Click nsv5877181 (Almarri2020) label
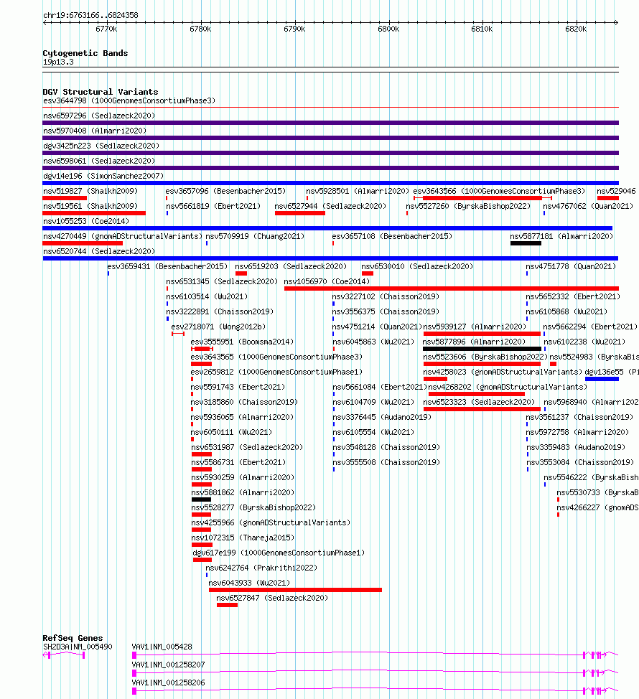The height and width of the screenshot is (699, 639). [562, 237]
